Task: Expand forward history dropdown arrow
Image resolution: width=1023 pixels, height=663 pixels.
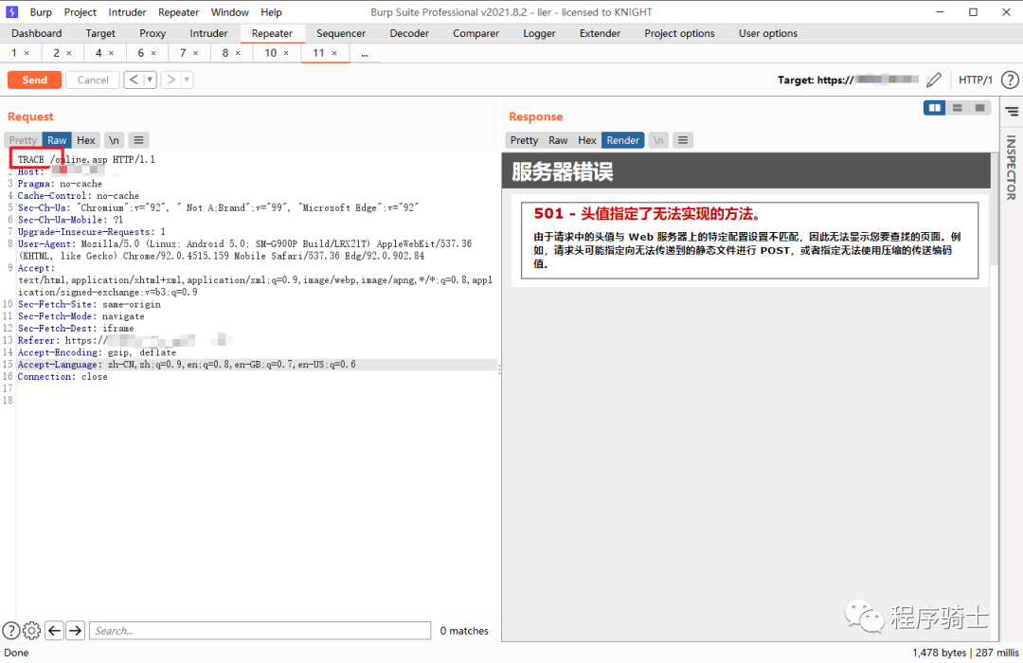Action: [187, 81]
